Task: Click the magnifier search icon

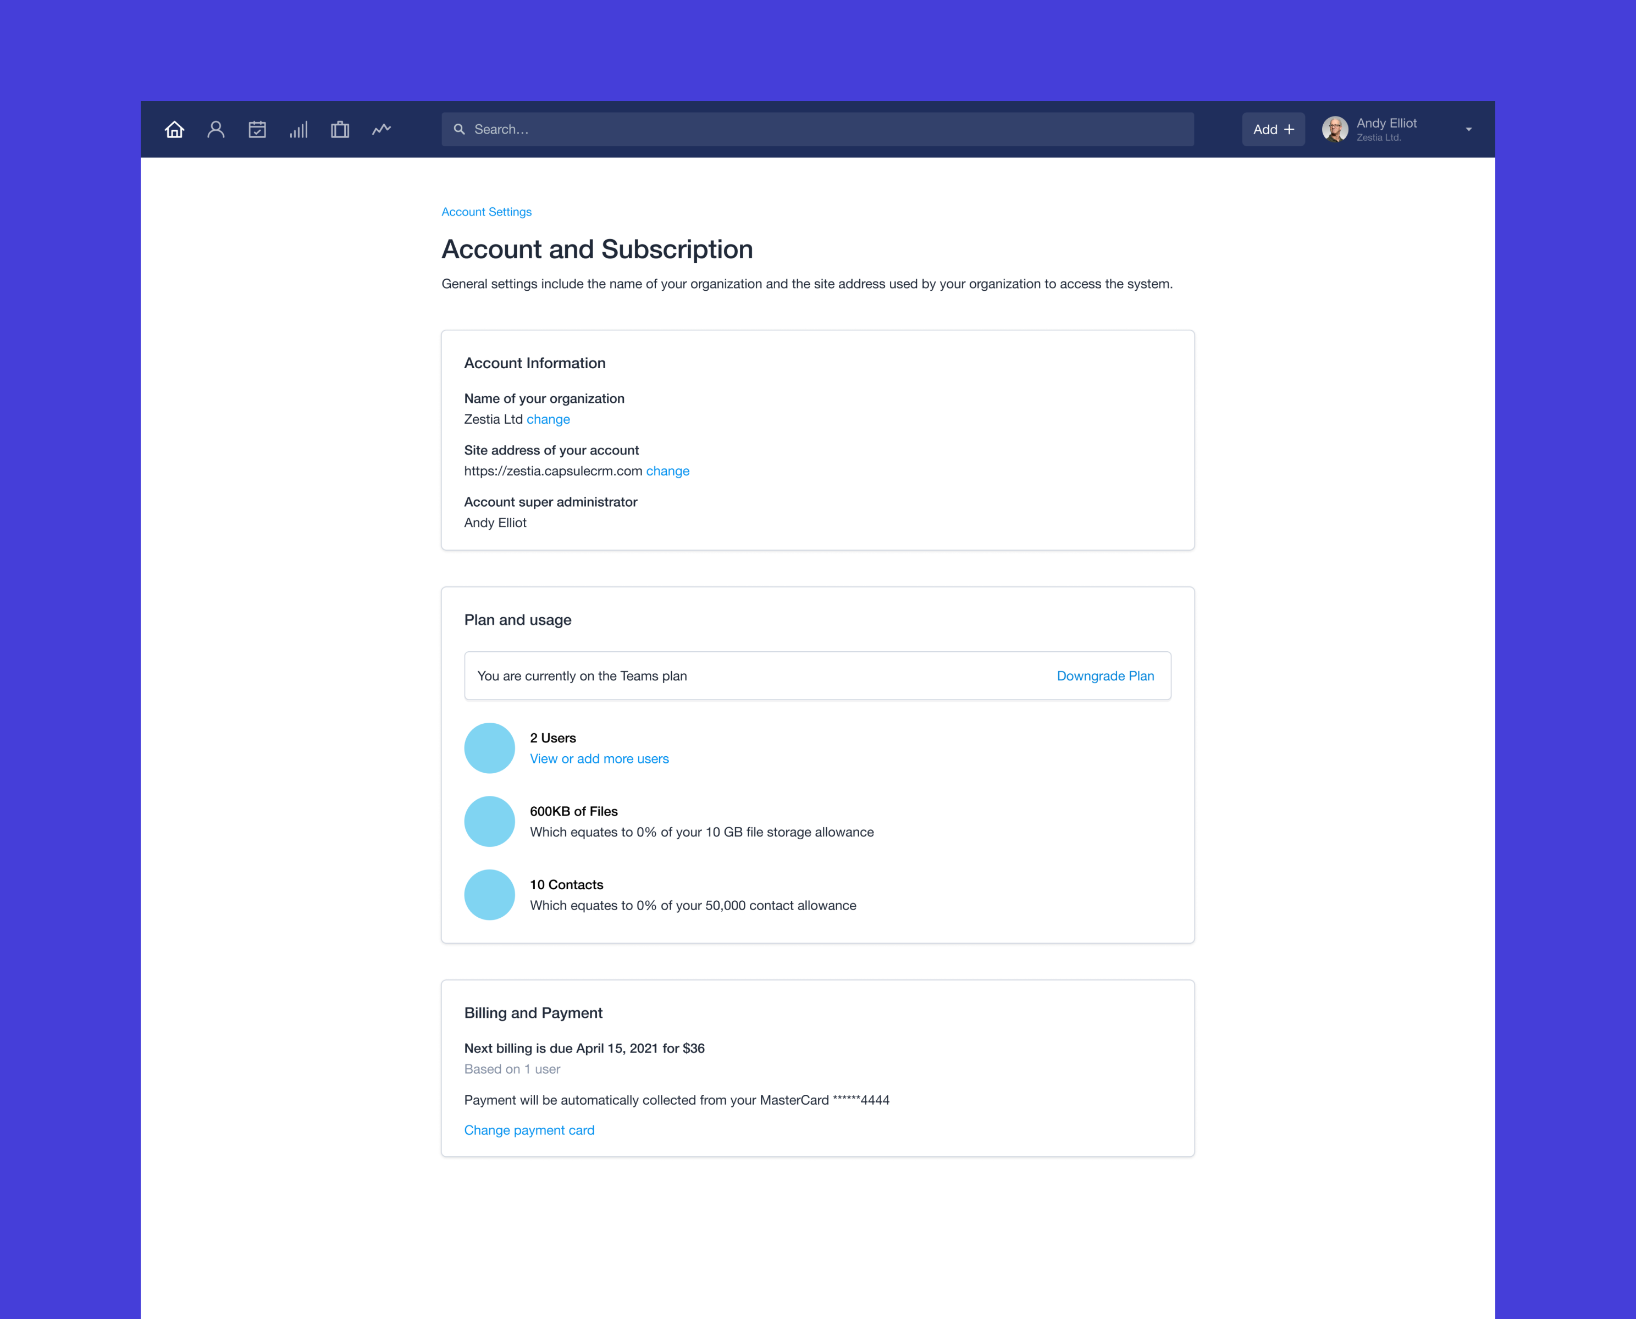Action: point(459,129)
